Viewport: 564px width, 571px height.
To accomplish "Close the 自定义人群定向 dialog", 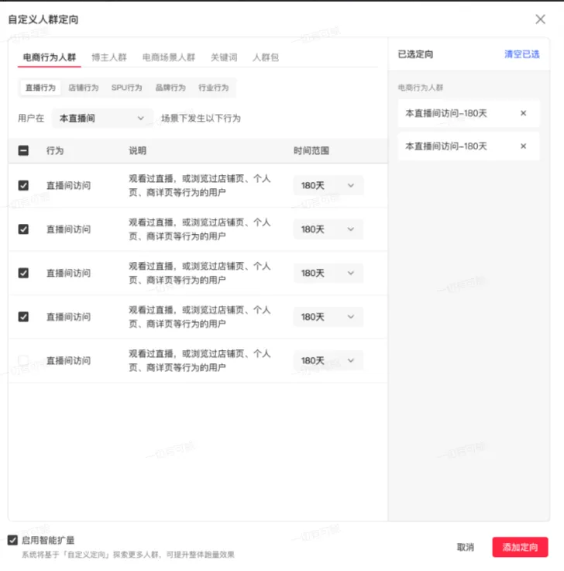I will pos(540,19).
